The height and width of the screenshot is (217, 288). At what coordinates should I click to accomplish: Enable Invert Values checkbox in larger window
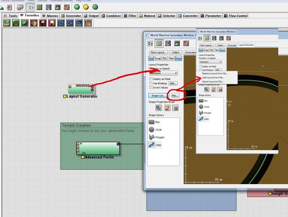[151, 88]
